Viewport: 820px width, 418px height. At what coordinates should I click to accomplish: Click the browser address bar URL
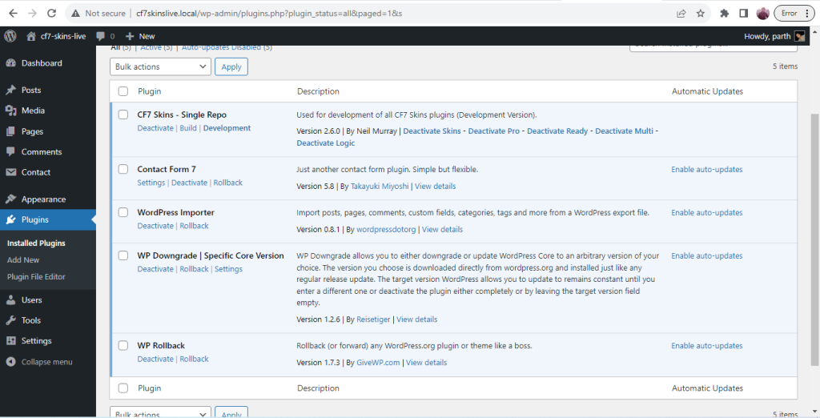point(320,14)
